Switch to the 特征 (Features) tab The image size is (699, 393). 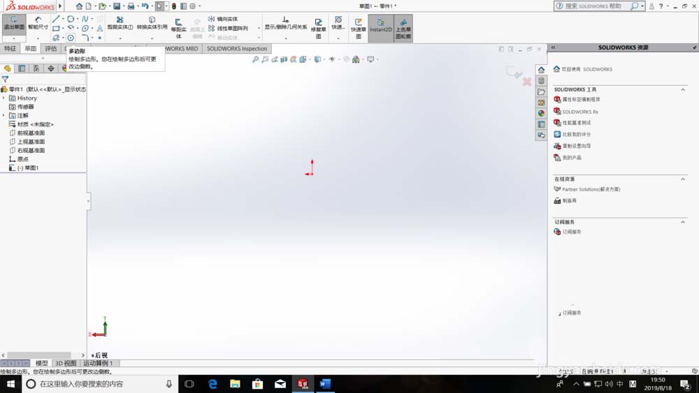pos(10,48)
